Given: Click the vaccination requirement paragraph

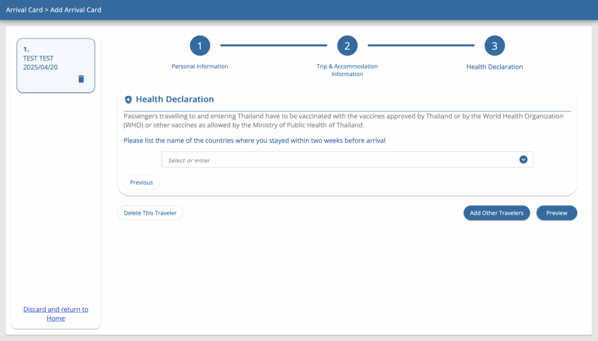Looking at the screenshot, I should (343, 120).
